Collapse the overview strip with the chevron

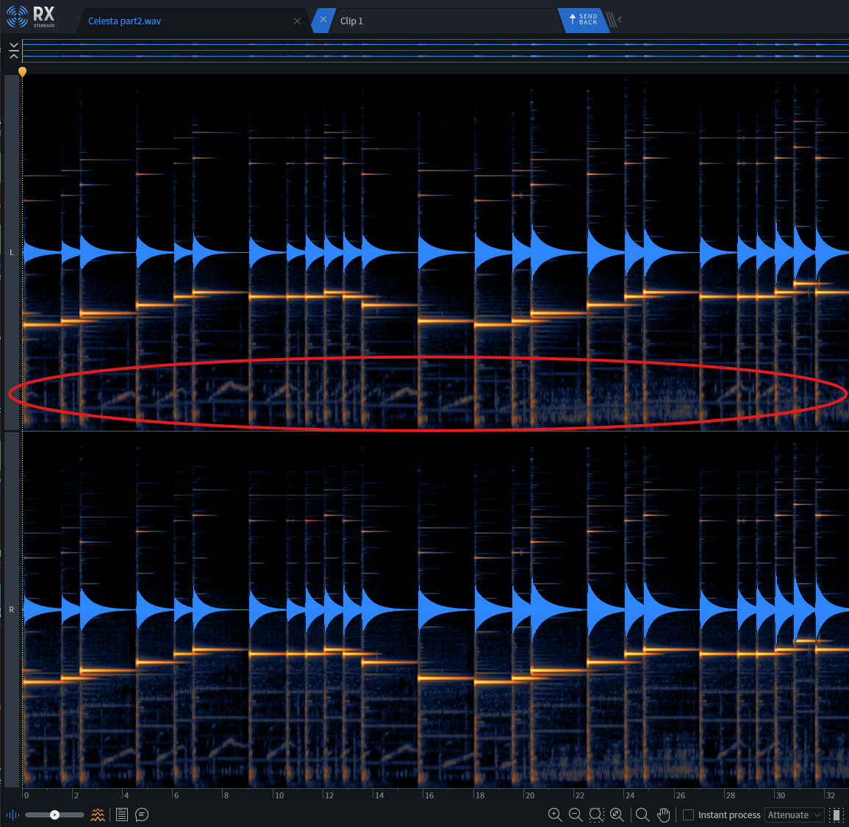[12, 50]
